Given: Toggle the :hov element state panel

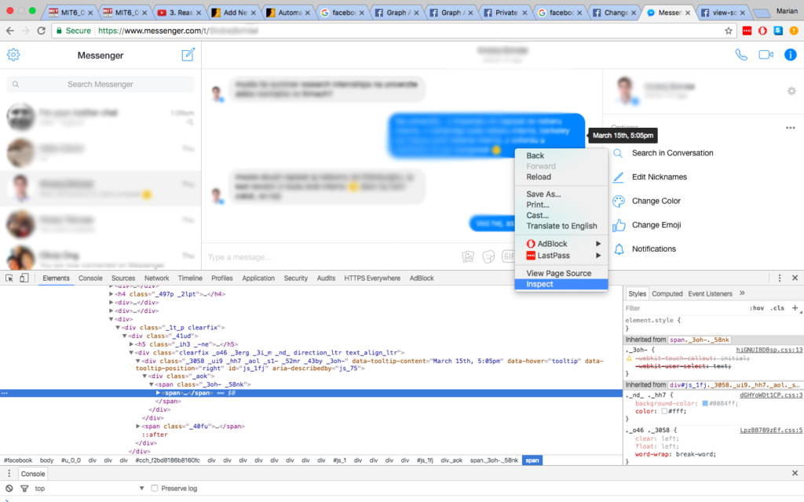Looking at the screenshot, I should click(757, 308).
